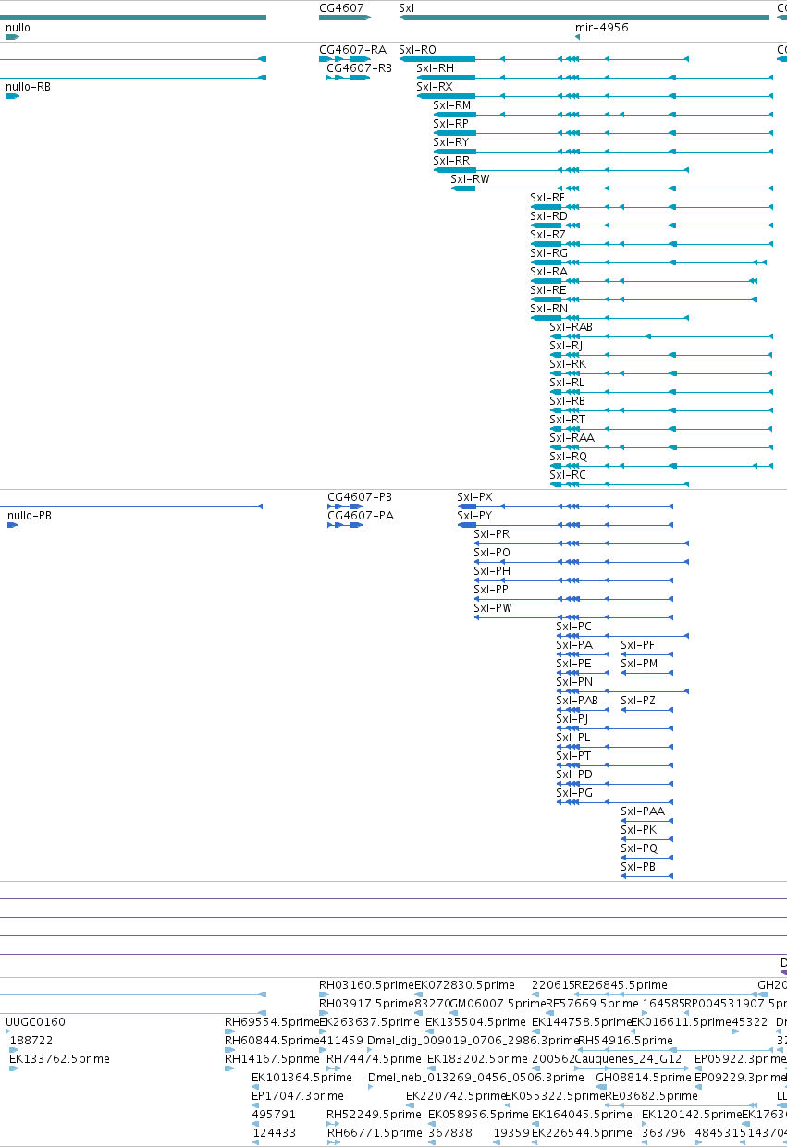Viewport: 787px width, 1147px height.
Task: Click the UUGC0160 feature label
Action: point(35,1022)
